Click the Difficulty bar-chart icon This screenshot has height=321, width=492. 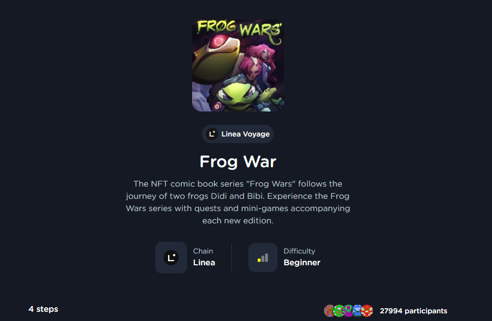(263, 258)
